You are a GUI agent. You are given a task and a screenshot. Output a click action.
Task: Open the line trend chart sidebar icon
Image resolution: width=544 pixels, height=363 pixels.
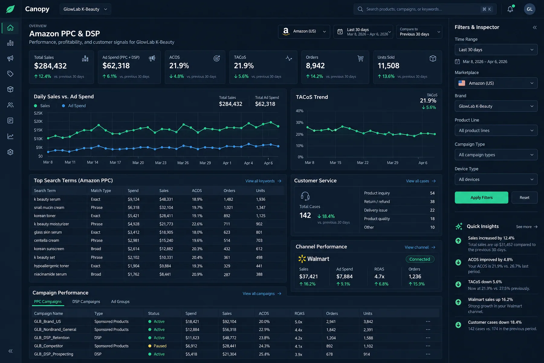click(x=10, y=136)
